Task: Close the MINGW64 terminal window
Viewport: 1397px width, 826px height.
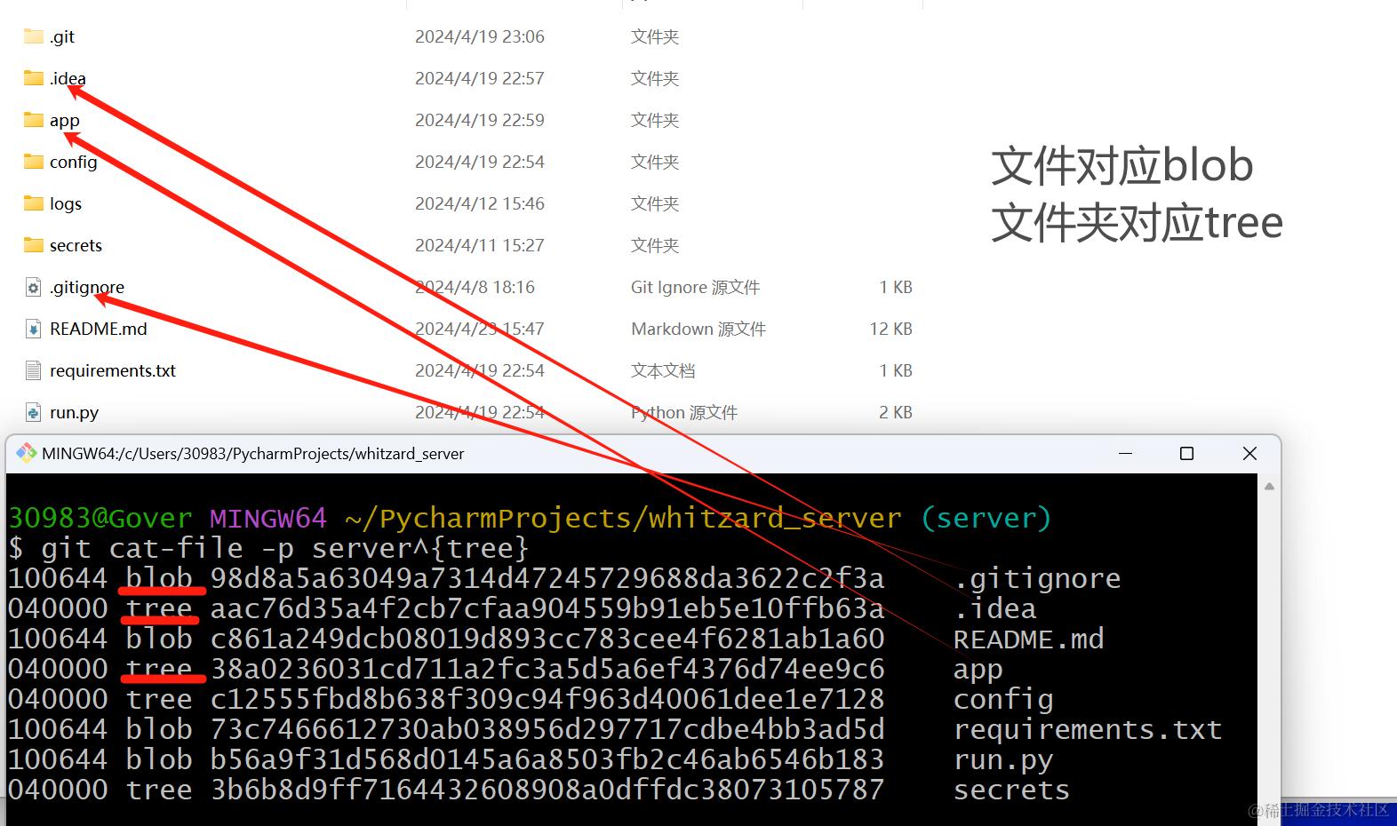Action: 1249,453
